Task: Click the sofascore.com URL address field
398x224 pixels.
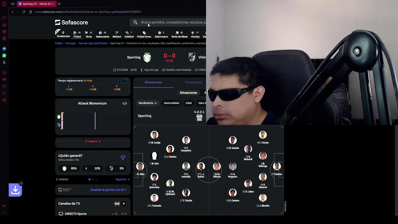Action: (88, 12)
